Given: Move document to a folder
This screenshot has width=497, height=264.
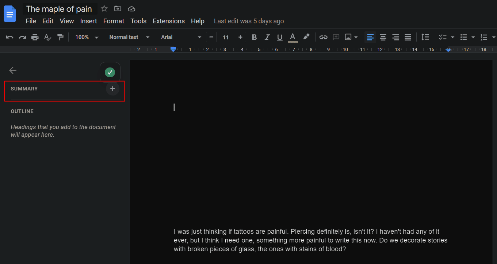Looking at the screenshot, I should pyautogui.click(x=118, y=9).
